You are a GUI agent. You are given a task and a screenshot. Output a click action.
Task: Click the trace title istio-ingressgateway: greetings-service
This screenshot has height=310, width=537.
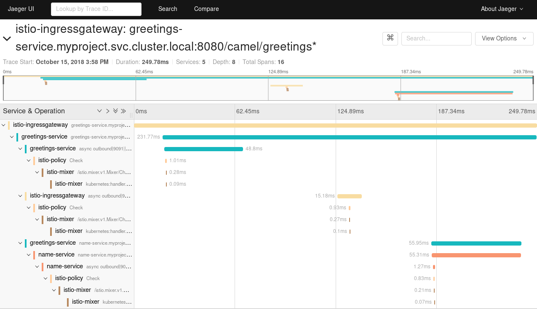pos(166,38)
